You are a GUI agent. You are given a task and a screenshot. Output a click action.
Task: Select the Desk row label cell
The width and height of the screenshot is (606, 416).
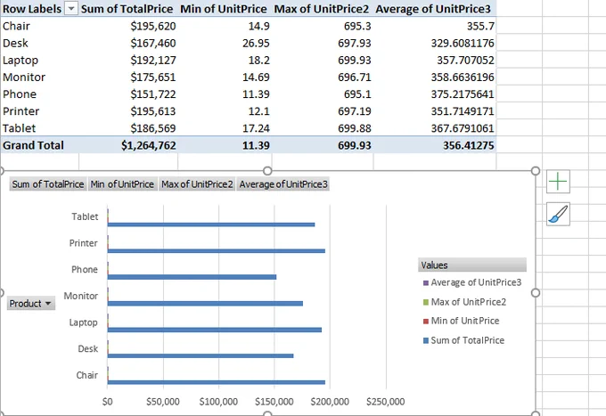click(39, 43)
